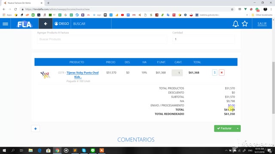Select BUSCAR in the header

[x=79, y=24]
